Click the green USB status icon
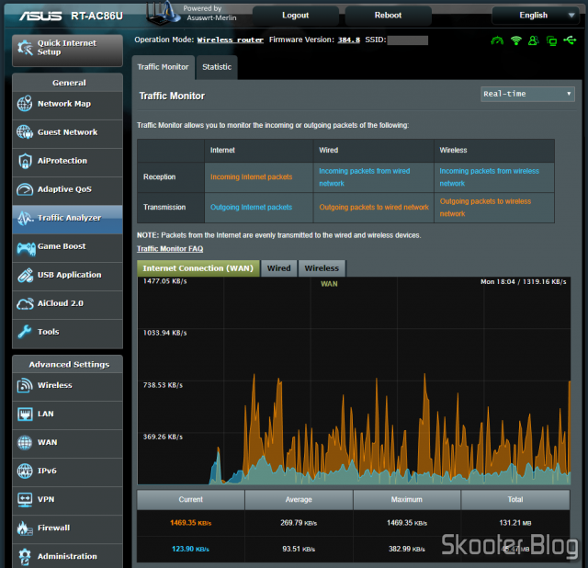Image resolution: width=588 pixels, height=568 pixels. (570, 40)
